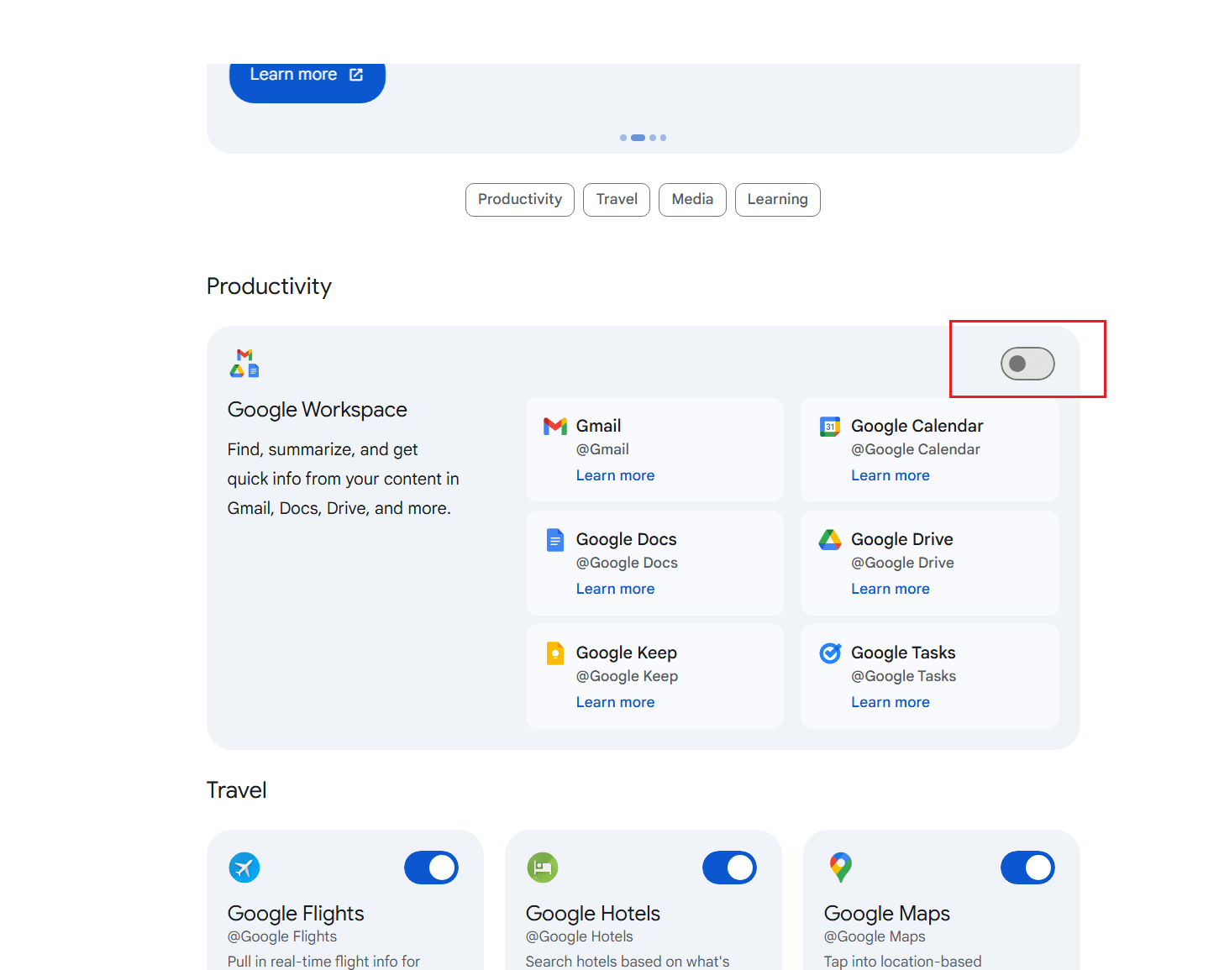Turn off the Google Hotels switch
1219x970 pixels.
coord(729,868)
